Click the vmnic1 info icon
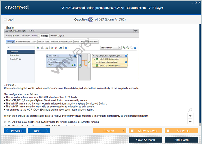 tap(126, 62)
